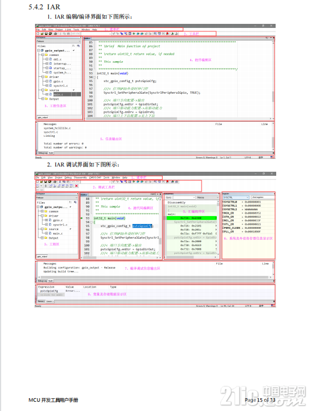Select main.c in edit-mode file tree

coord(58,94)
